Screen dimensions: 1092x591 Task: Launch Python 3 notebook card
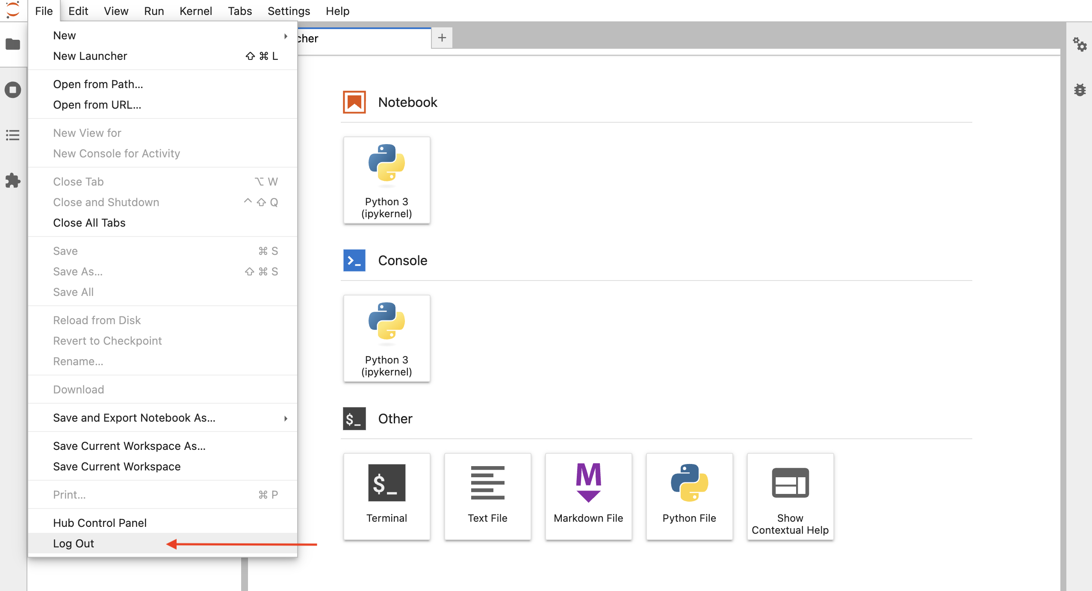point(387,180)
